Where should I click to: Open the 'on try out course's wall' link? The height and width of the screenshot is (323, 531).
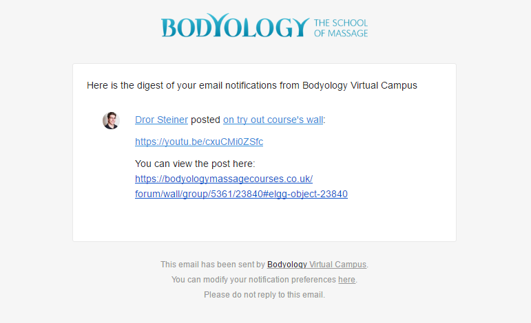273,120
